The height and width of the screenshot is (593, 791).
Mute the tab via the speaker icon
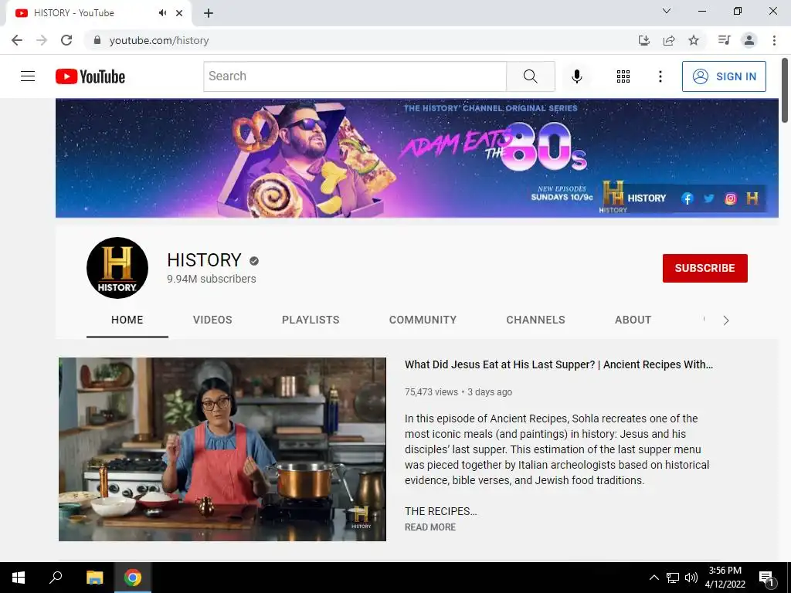(x=162, y=12)
